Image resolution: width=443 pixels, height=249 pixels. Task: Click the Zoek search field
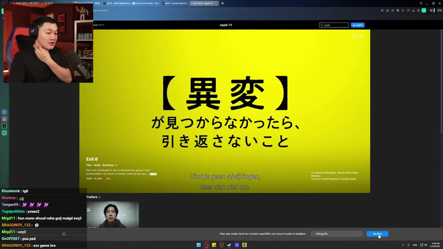[334, 25]
